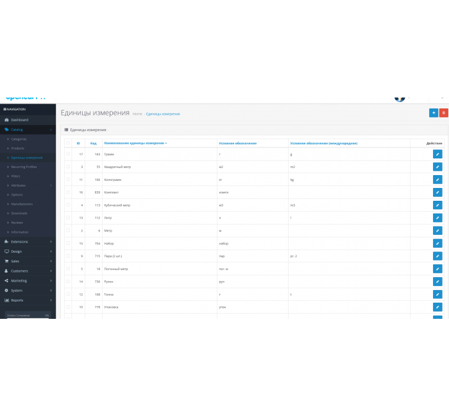Image resolution: width=449 pixels, height=417 pixels.
Task: Open the Manufacturers menu item
Action: coord(22,204)
